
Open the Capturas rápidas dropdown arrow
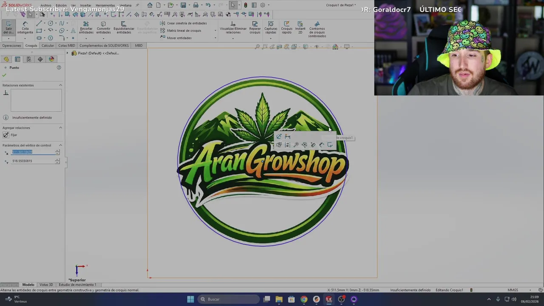tap(271, 39)
